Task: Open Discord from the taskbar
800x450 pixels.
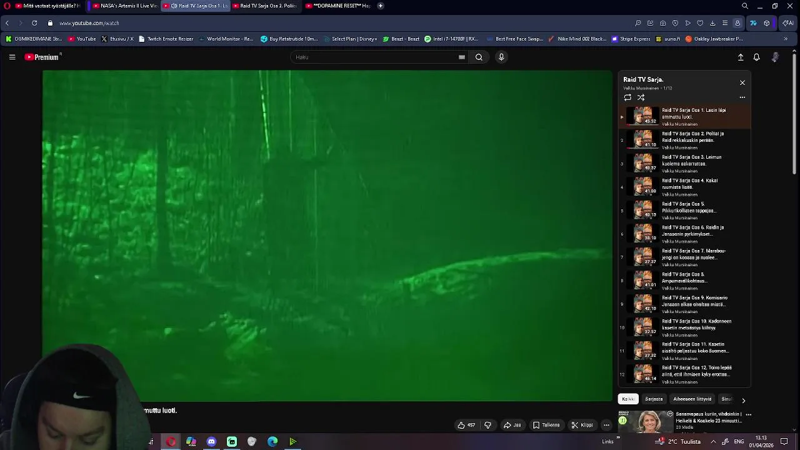Action: [x=211, y=442]
